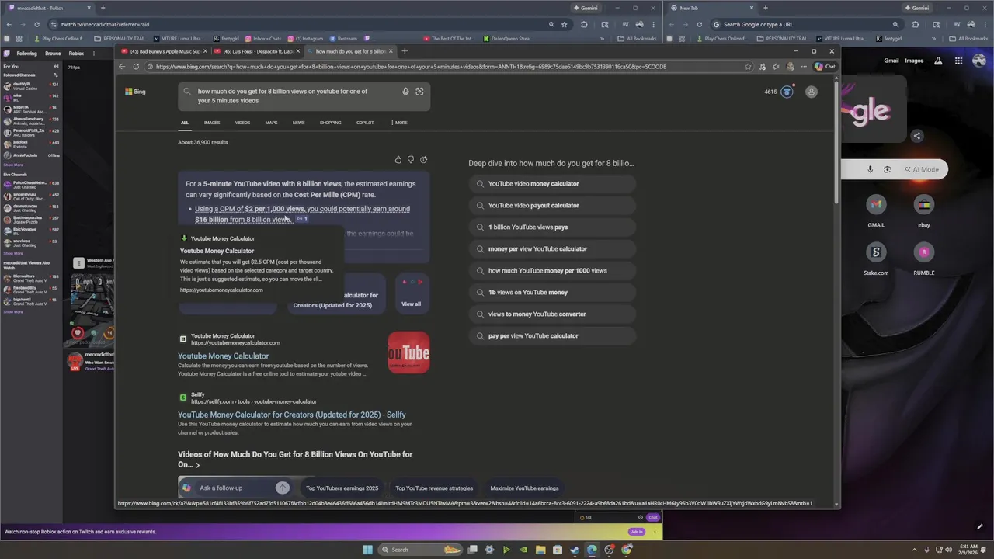
Task: Expand Show More under Live Channels
Action: coord(13,253)
